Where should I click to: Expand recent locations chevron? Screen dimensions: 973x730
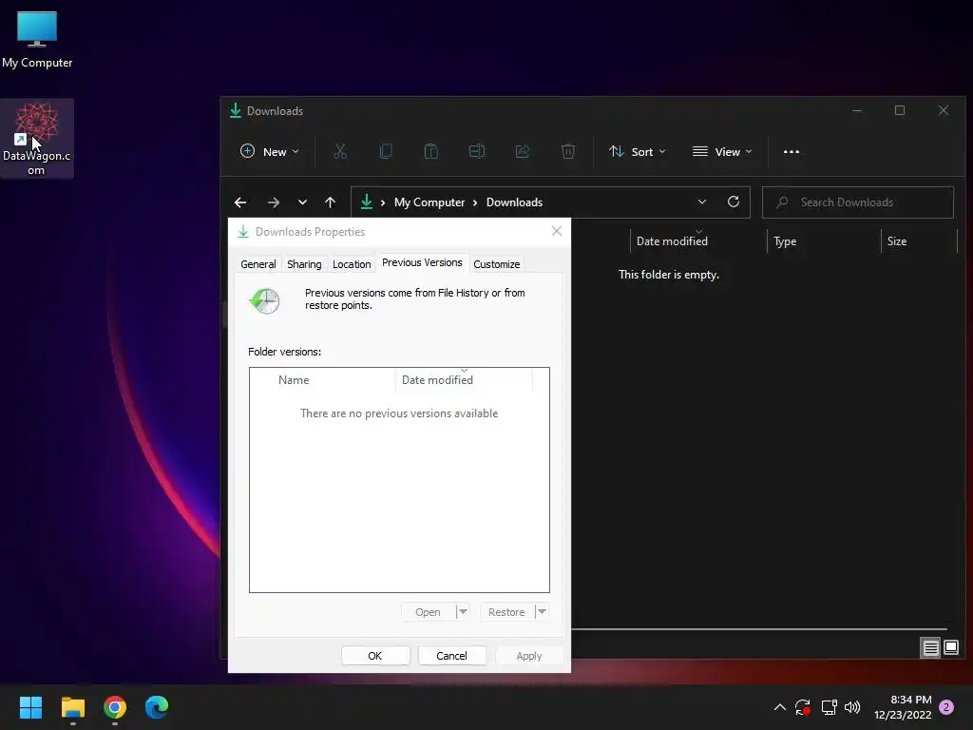pyautogui.click(x=302, y=202)
